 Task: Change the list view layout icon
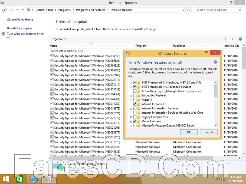tap(227, 39)
